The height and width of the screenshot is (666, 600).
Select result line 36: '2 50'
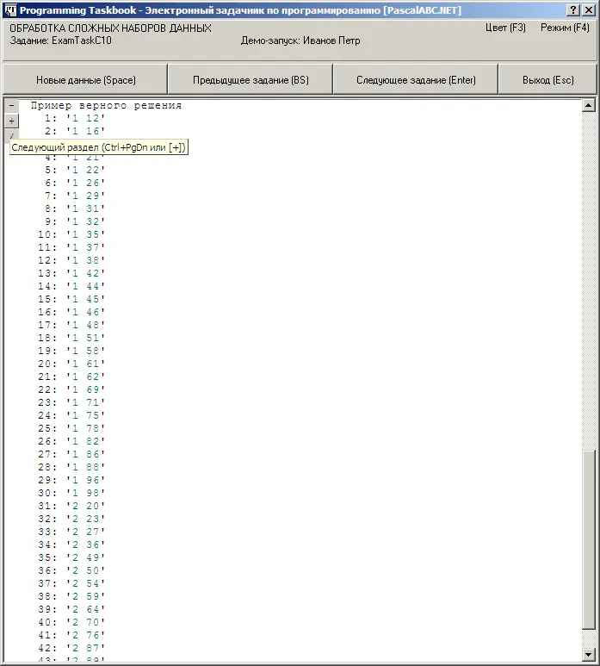71,570
